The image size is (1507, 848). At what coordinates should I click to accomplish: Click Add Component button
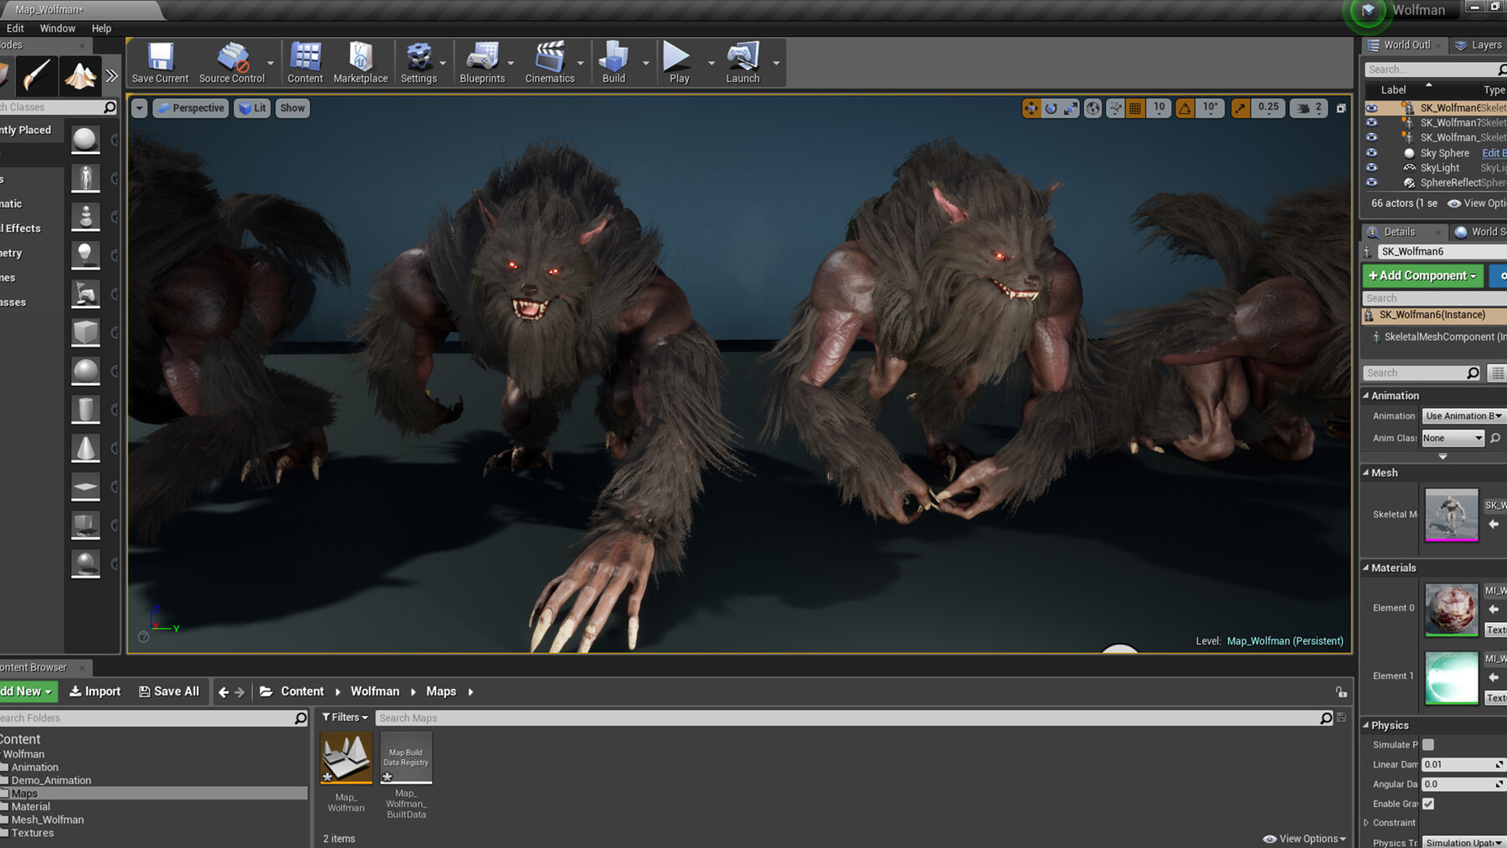[1422, 275]
